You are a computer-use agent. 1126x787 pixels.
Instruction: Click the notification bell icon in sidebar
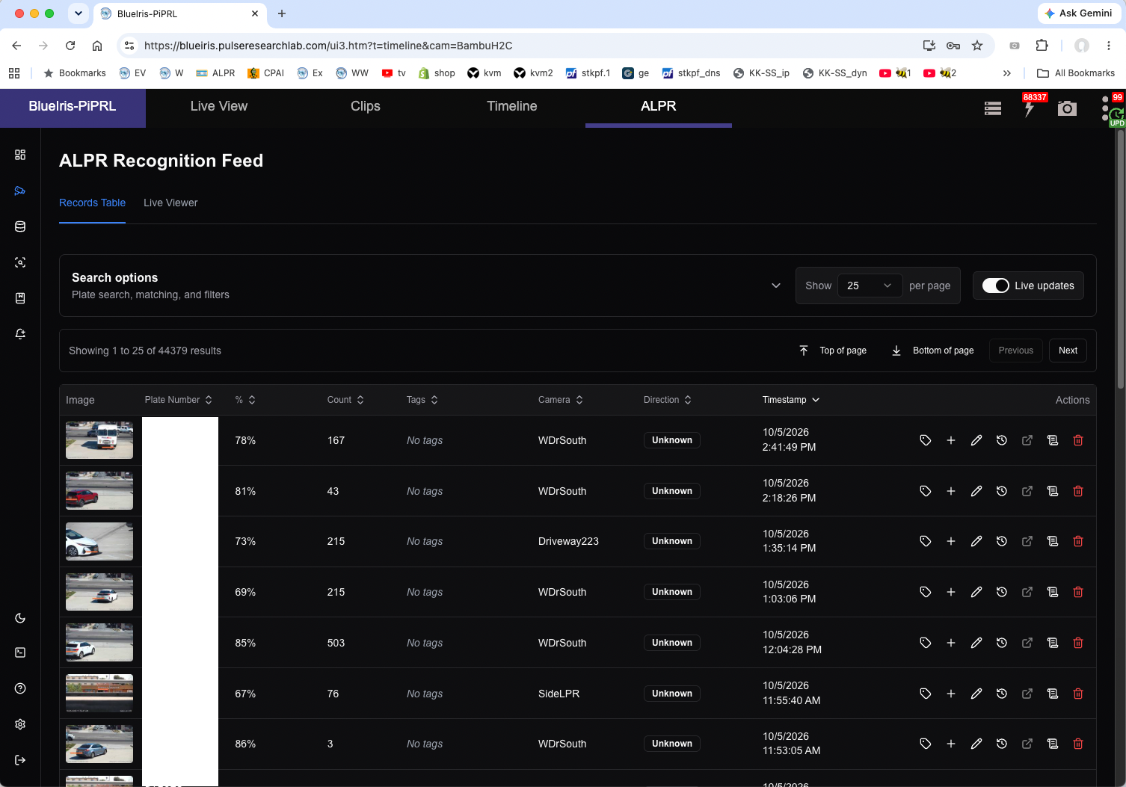click(20, 334)
